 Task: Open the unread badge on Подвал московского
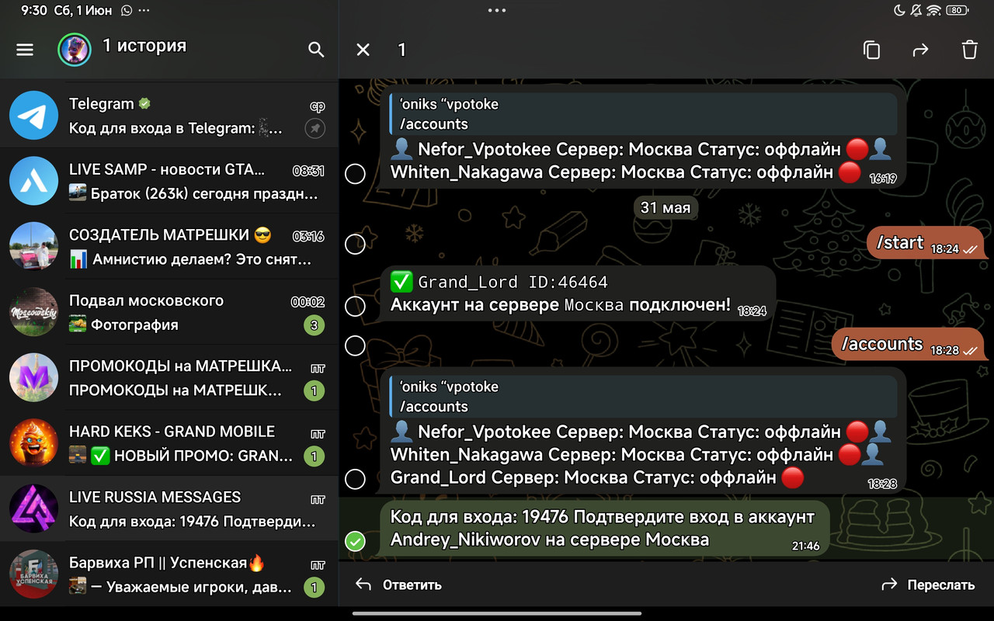pos(314,325)
